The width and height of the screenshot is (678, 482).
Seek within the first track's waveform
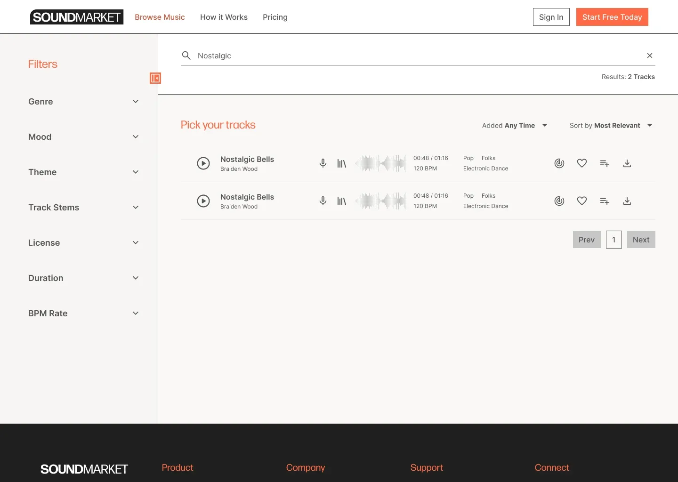(380, 163)
